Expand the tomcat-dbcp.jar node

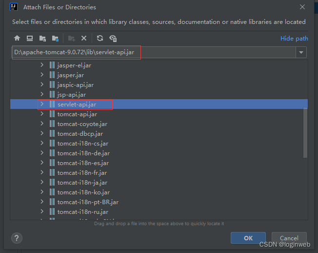tap(42, 133)
